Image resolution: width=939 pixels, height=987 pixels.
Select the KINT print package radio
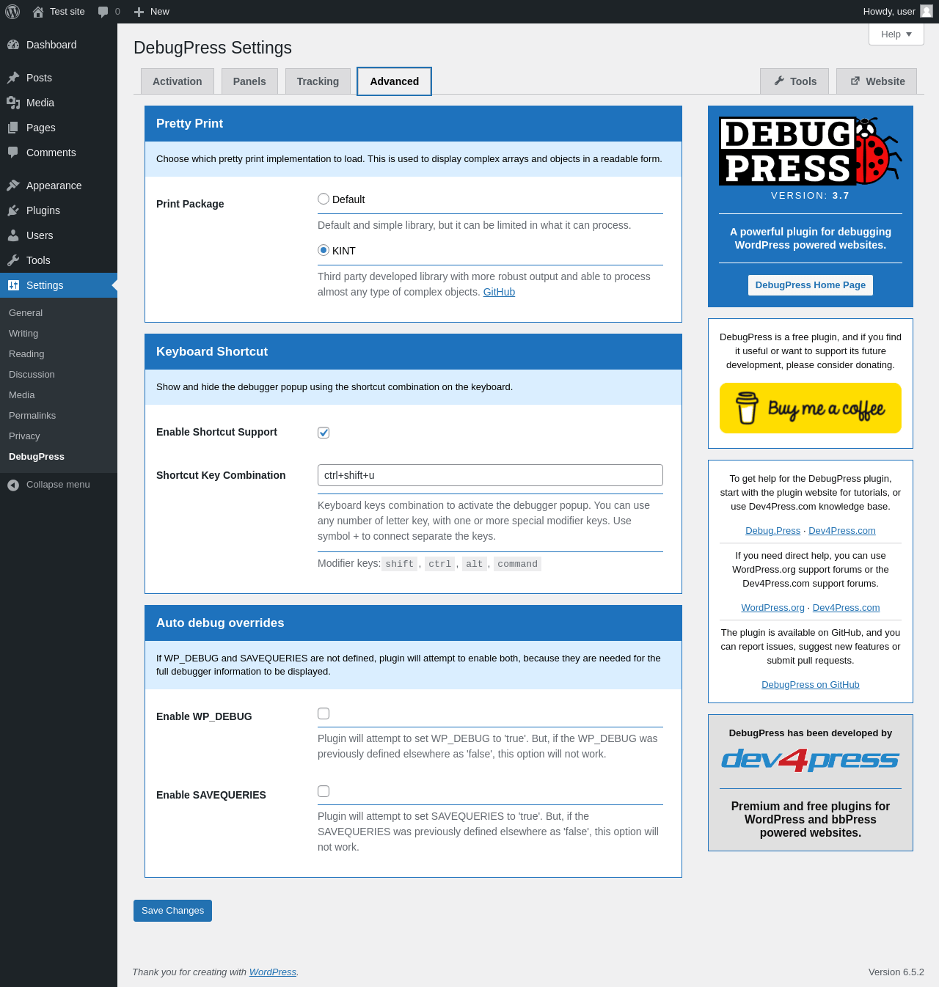(324, 250)
